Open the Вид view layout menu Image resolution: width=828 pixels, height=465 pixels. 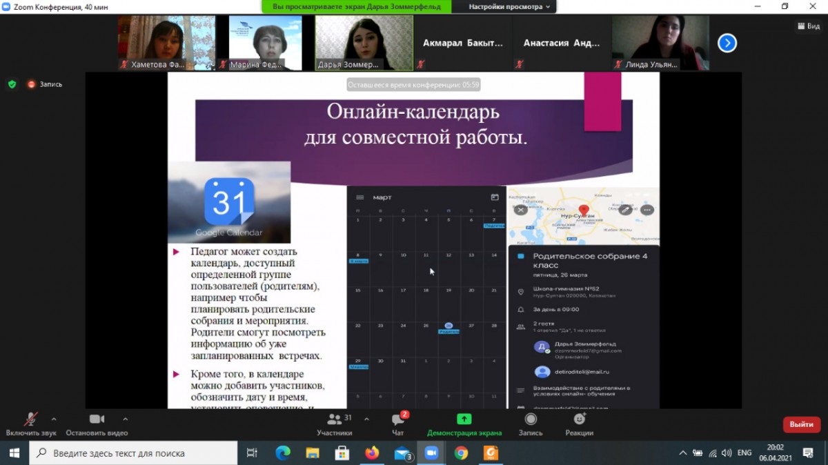pyautogui.click(x=809, y=26)
